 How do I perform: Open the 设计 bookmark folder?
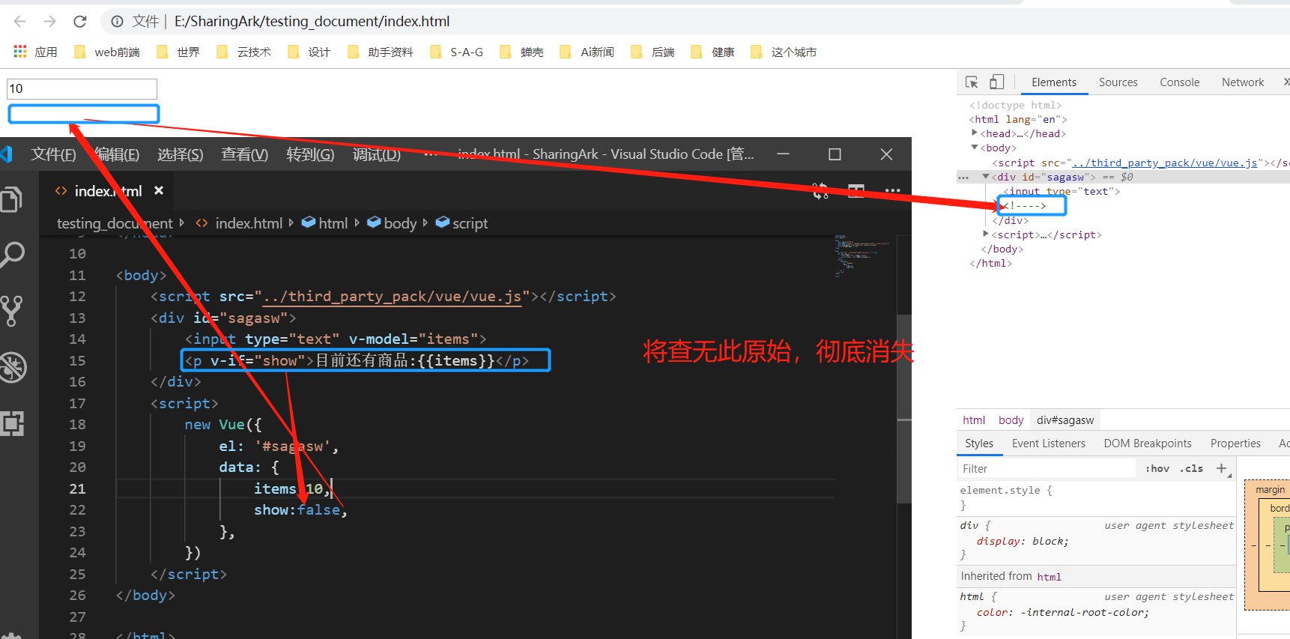coord(309,52)
